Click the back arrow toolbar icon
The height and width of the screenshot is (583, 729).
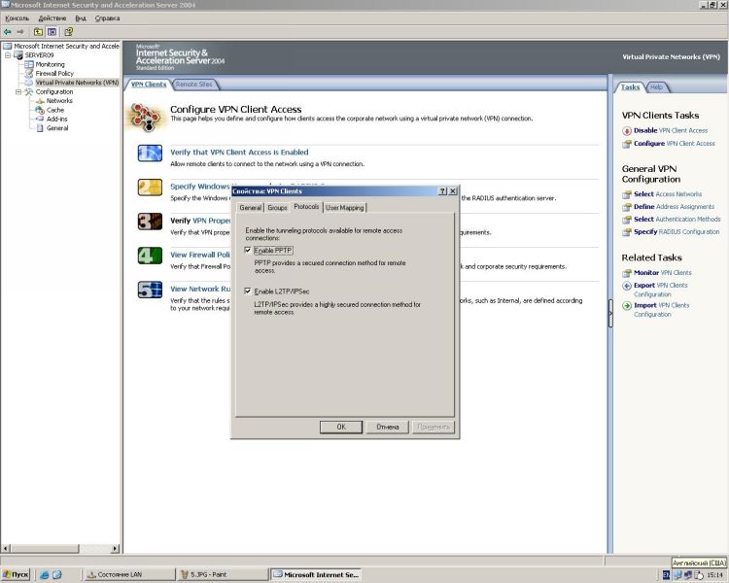click(x=8, y=32)
